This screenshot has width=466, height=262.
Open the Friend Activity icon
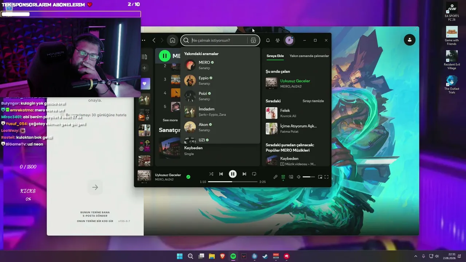tap(278, 40)
